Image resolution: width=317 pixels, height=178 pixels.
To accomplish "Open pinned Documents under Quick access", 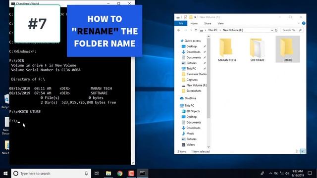I will click(x=193, y=57).
